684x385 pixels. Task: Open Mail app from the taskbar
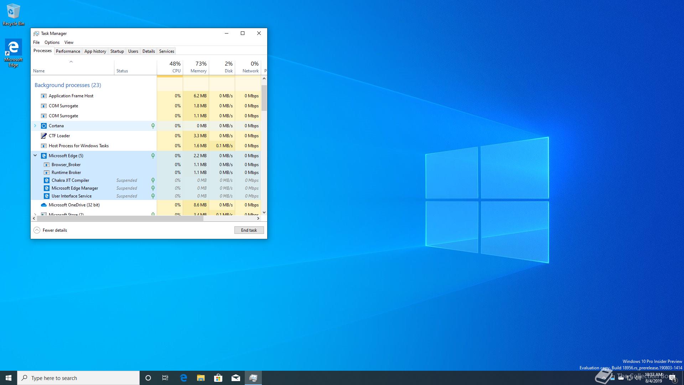[235, 378]
